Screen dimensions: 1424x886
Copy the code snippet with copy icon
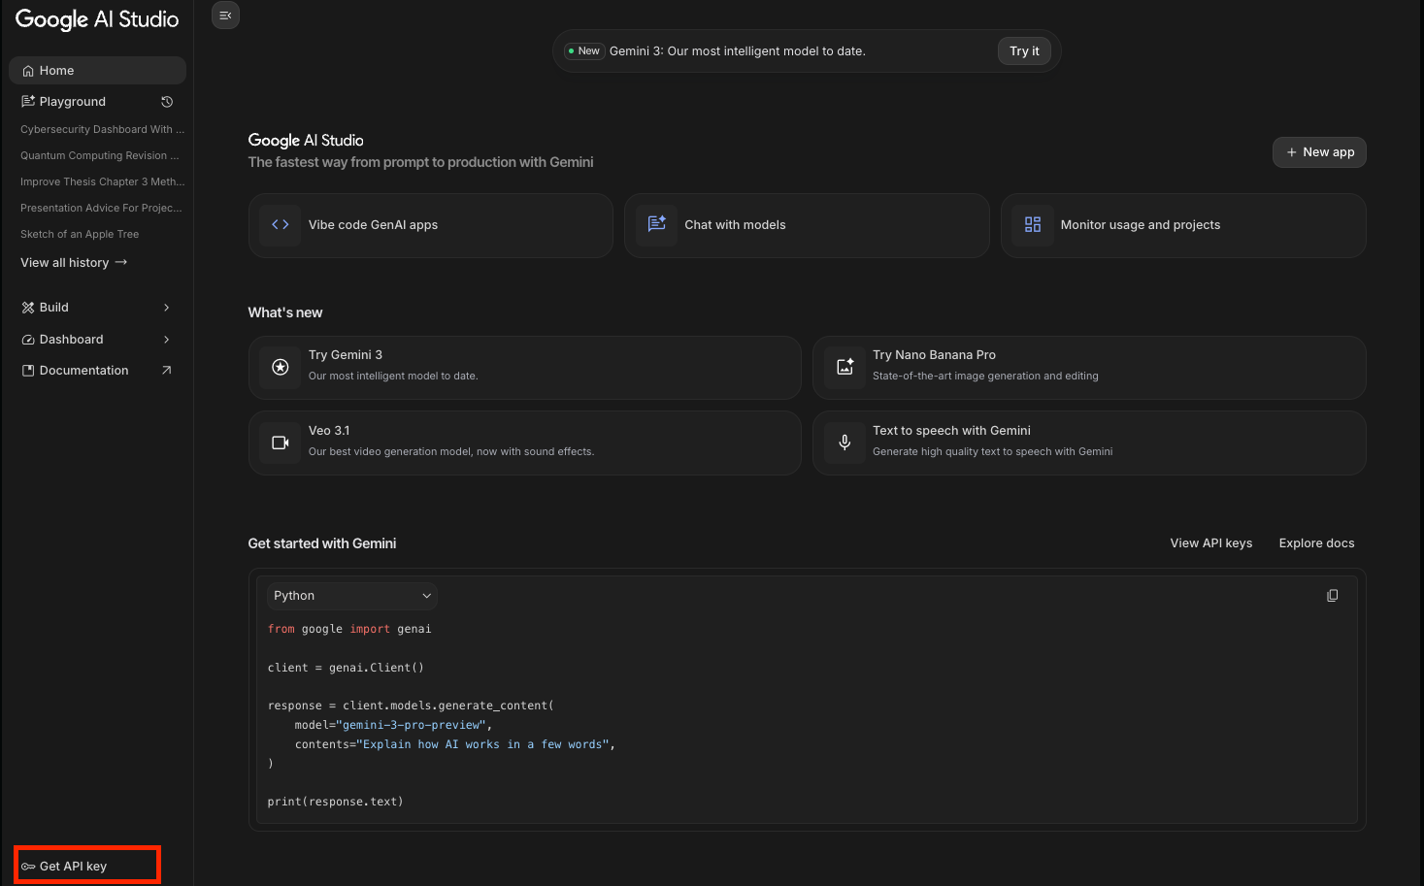1332,596
